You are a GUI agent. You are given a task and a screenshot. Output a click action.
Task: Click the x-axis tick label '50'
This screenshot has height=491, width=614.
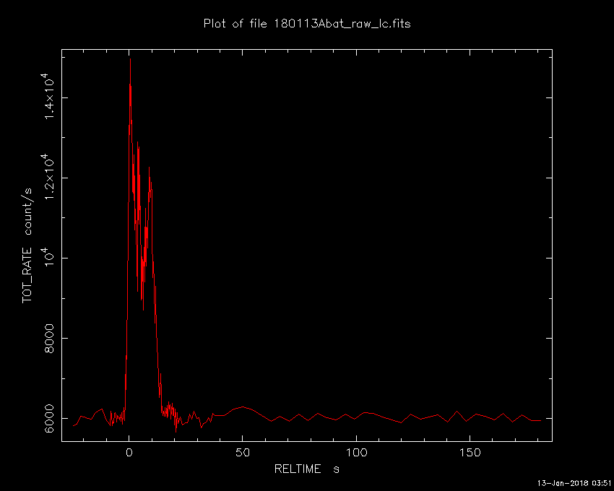[243, 453]
